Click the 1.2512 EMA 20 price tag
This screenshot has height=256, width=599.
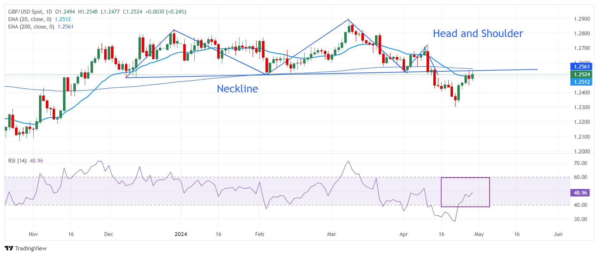coord(581,82)
